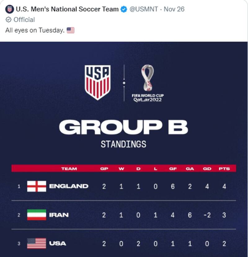Click the England flag in standings
This screenshot has width=248, height=257.
click(37, 186)
